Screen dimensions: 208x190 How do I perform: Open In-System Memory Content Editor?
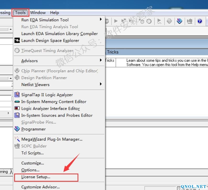(x=54, y=102)
